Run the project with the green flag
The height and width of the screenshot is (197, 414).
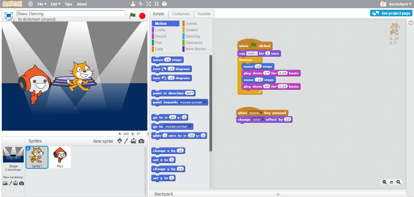pos(132,15)
